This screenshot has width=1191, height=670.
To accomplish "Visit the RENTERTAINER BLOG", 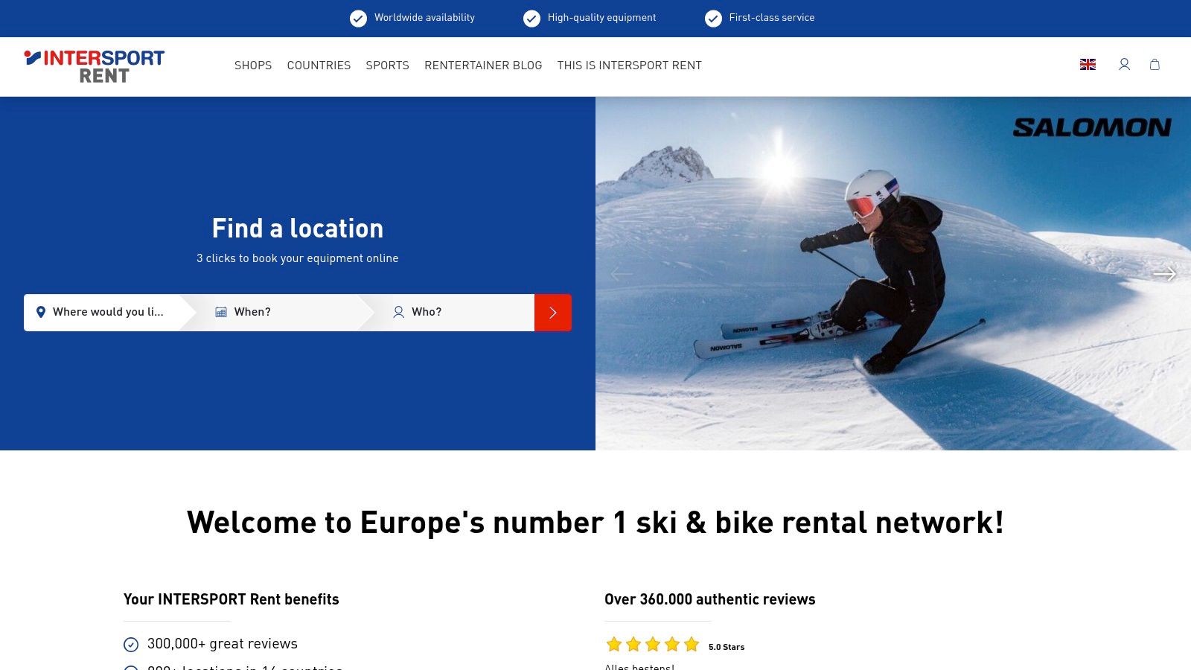I will [483, 66].
